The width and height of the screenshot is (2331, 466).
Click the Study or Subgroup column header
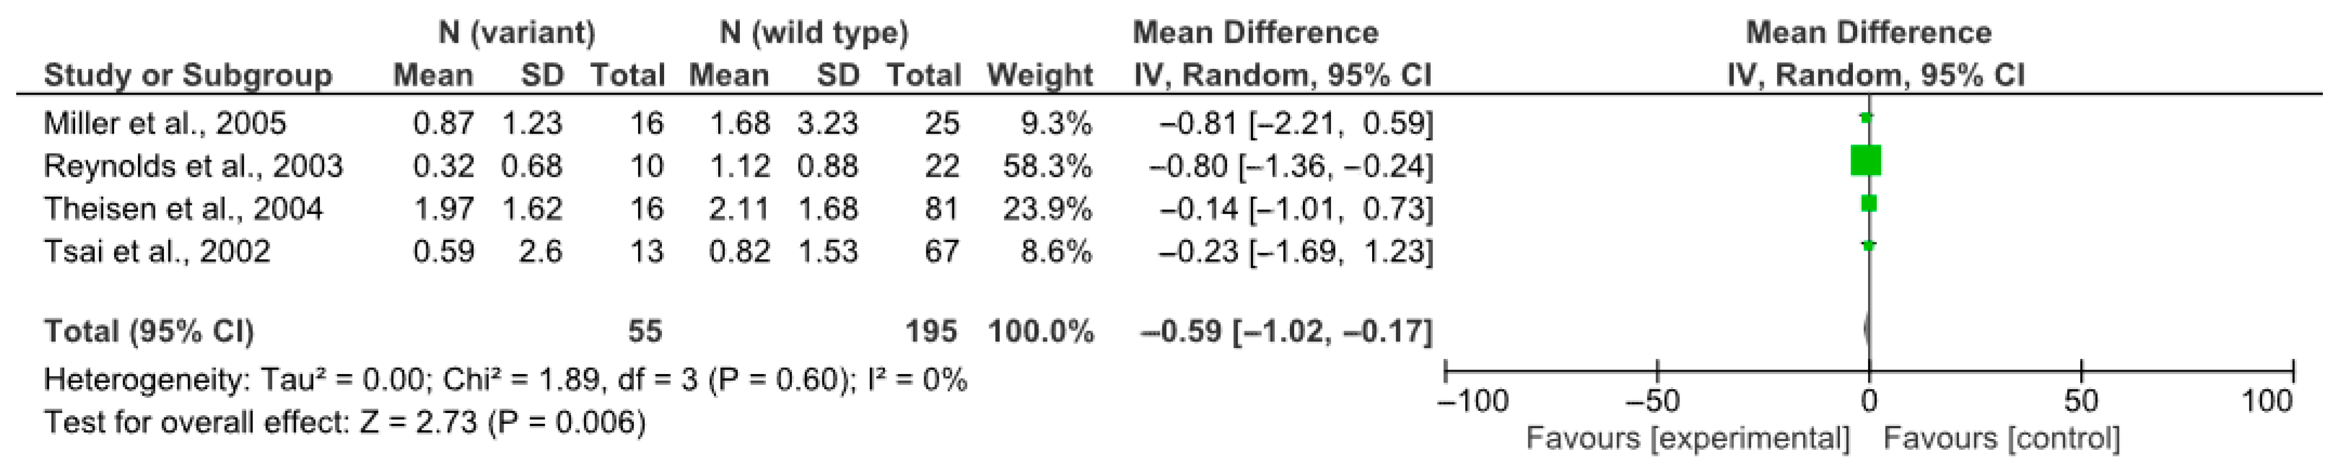[x=187, y=75]
